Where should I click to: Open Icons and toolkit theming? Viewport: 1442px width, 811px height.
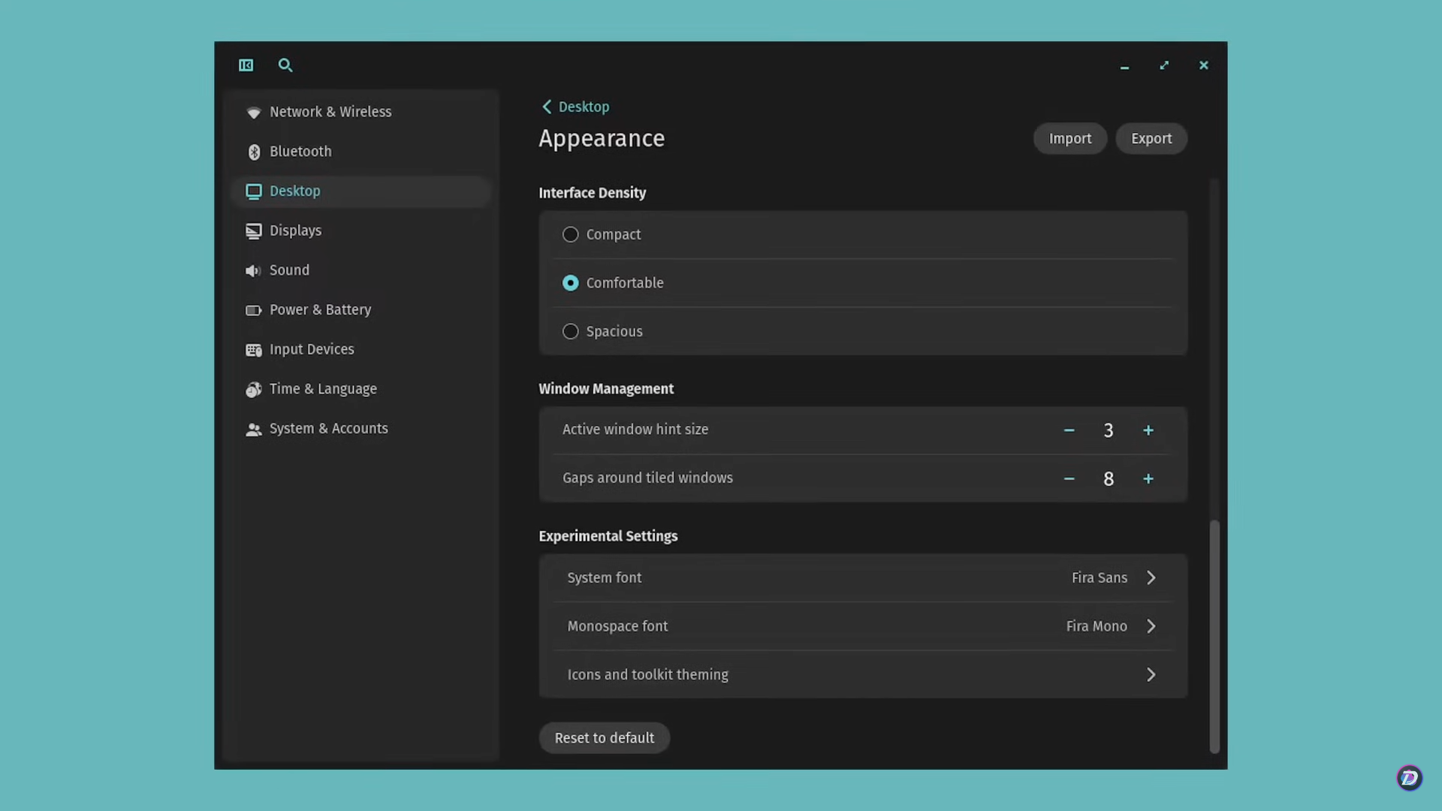[1151, 674]
